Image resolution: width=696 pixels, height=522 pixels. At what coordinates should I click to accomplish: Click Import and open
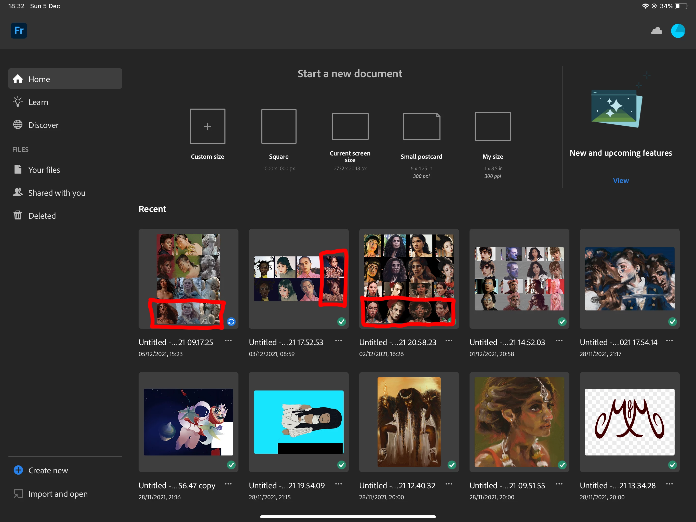click(58, 494)
